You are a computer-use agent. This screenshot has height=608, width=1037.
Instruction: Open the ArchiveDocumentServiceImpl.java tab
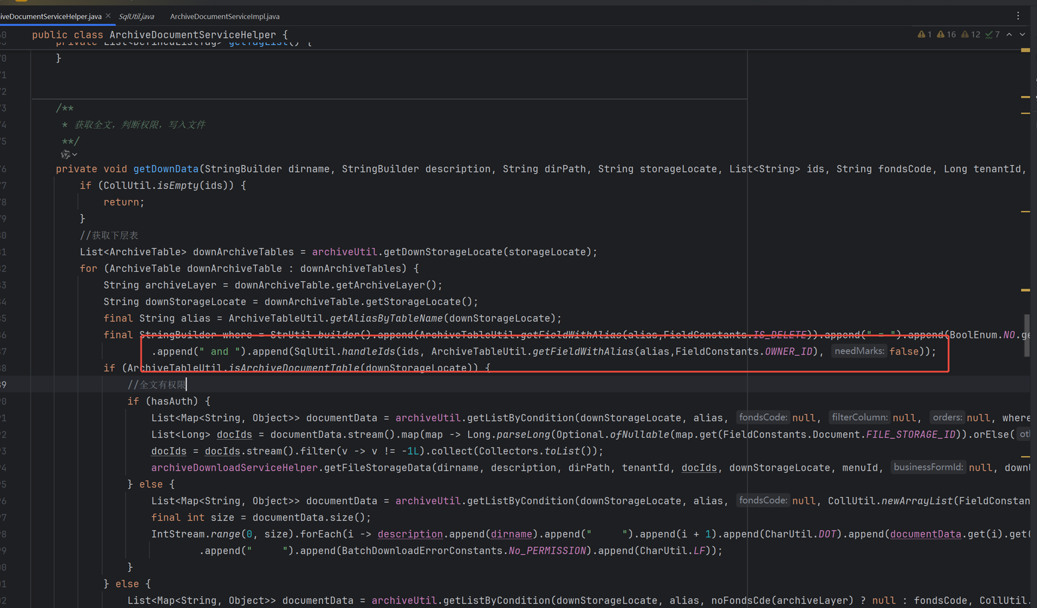(x=224, y=16)
